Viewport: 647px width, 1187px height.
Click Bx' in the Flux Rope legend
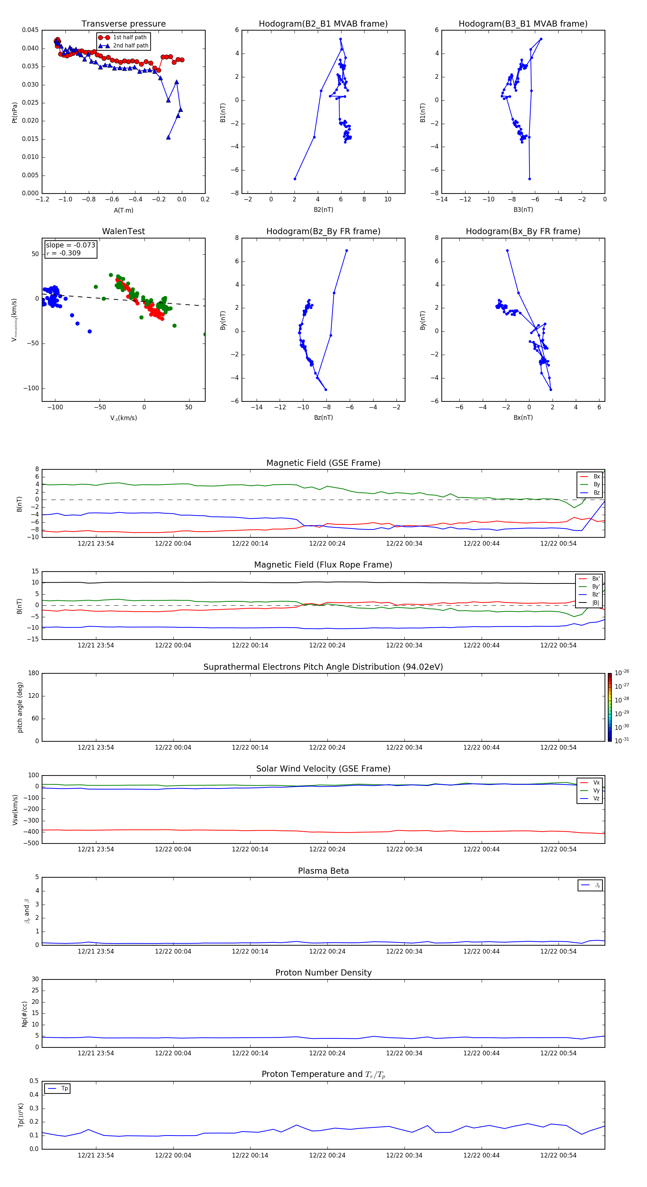(589, 579)
